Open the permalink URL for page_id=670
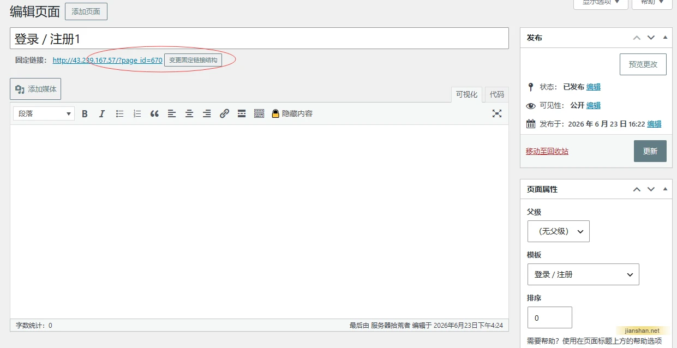Viewport: 677px width, 348px height. point(107,60)
